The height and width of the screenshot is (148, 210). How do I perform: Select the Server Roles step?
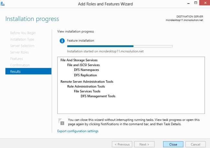[19, 52]
